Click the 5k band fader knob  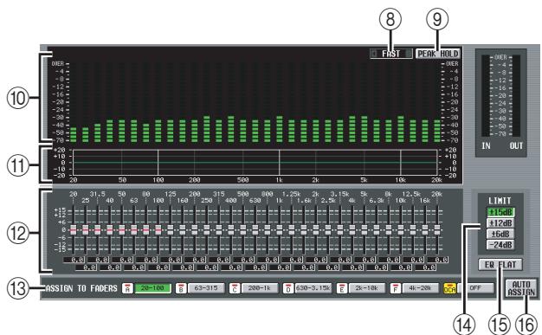point(365,230)
